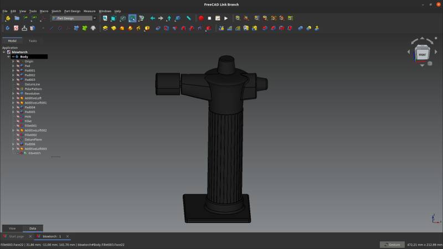The width and height of the screenshot is (443, 249).
Task: Toggle visibility eye of Fillet001
Action: tap(18, 126)
